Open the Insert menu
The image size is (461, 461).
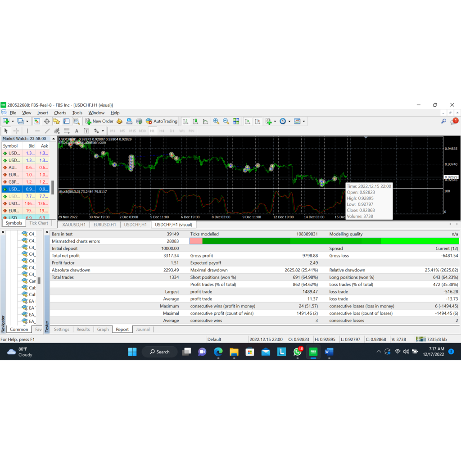click(x=42, y=113)
